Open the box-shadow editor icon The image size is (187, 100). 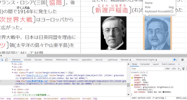[x=148, y=92]
